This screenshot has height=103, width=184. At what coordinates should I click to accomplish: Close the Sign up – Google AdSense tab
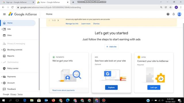click(33, 2)
